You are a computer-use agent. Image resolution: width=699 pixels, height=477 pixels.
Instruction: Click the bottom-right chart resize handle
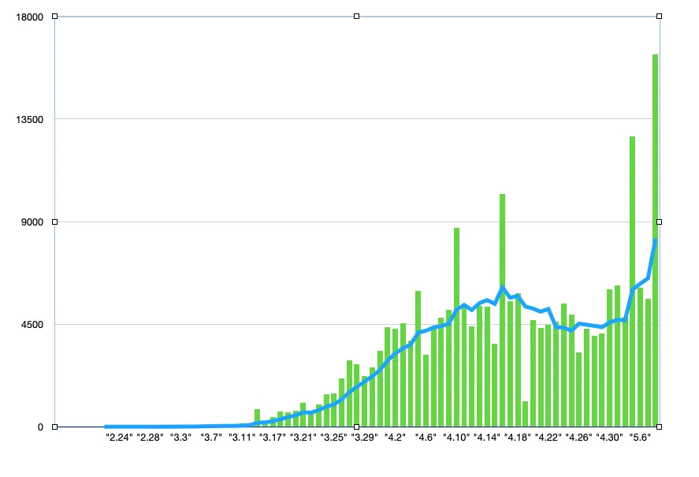[x=659, y=427]
